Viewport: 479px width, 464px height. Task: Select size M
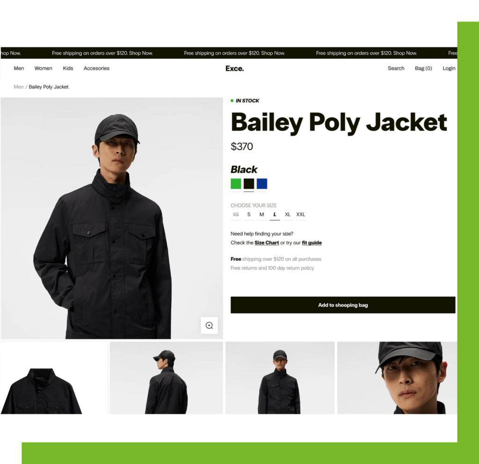pos(262,214)
